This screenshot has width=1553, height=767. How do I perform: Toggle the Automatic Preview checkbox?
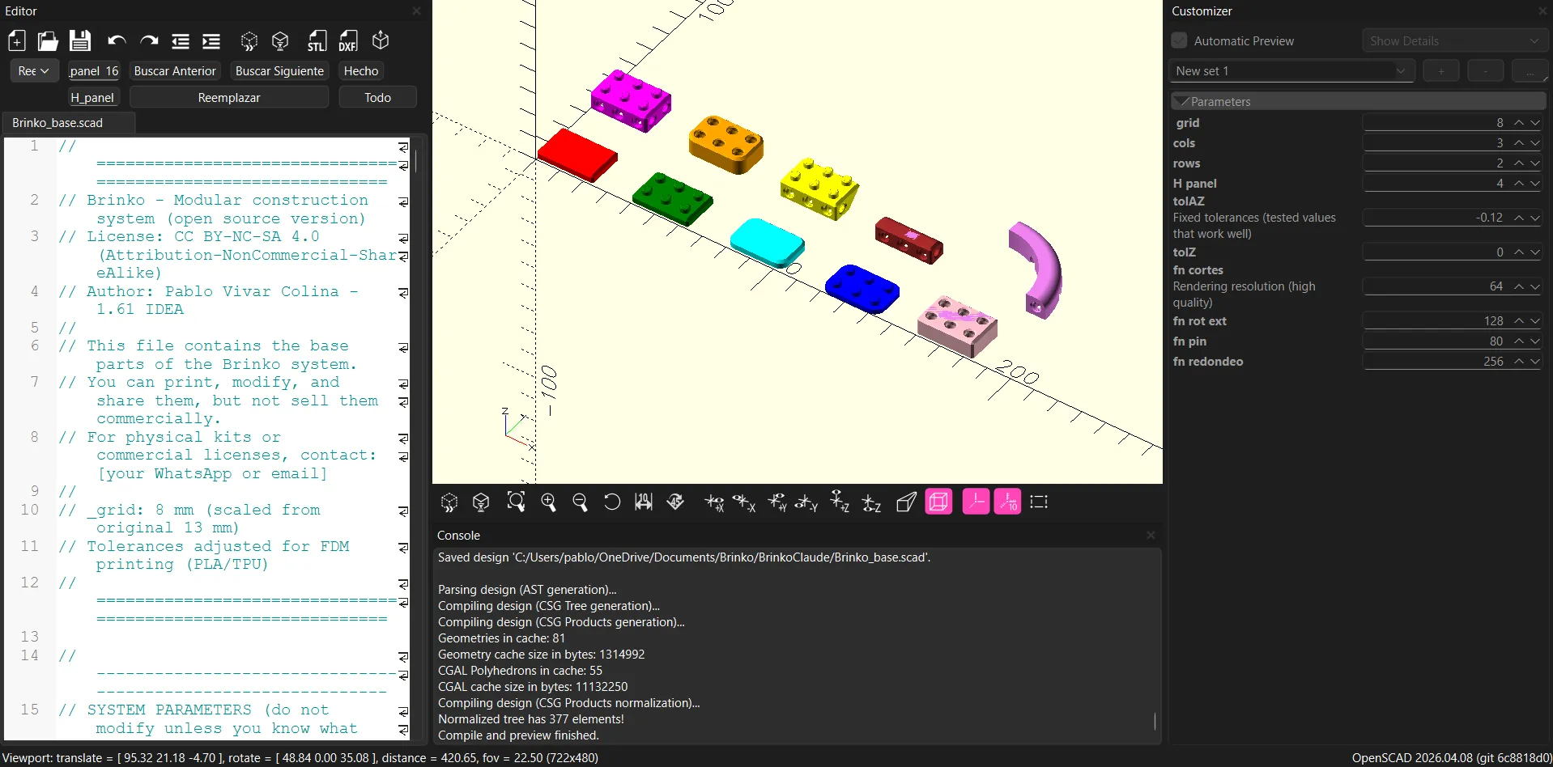click(x=1179, y=40)
